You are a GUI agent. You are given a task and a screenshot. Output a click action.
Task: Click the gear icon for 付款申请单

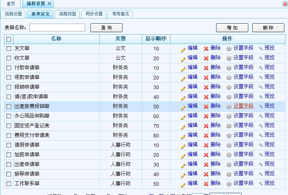[x=229, y=68]
